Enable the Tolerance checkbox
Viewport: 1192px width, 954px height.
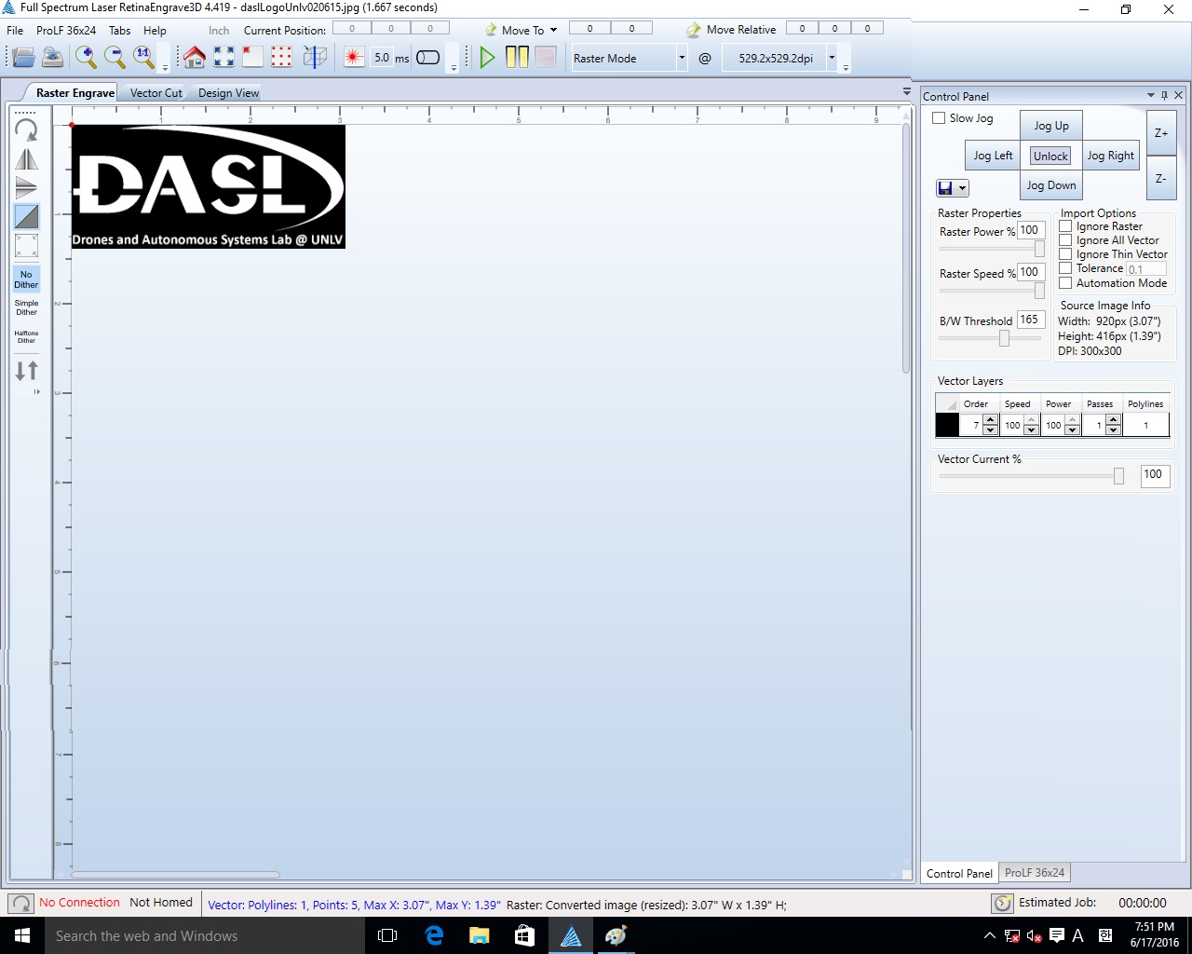coord(1065,268)
